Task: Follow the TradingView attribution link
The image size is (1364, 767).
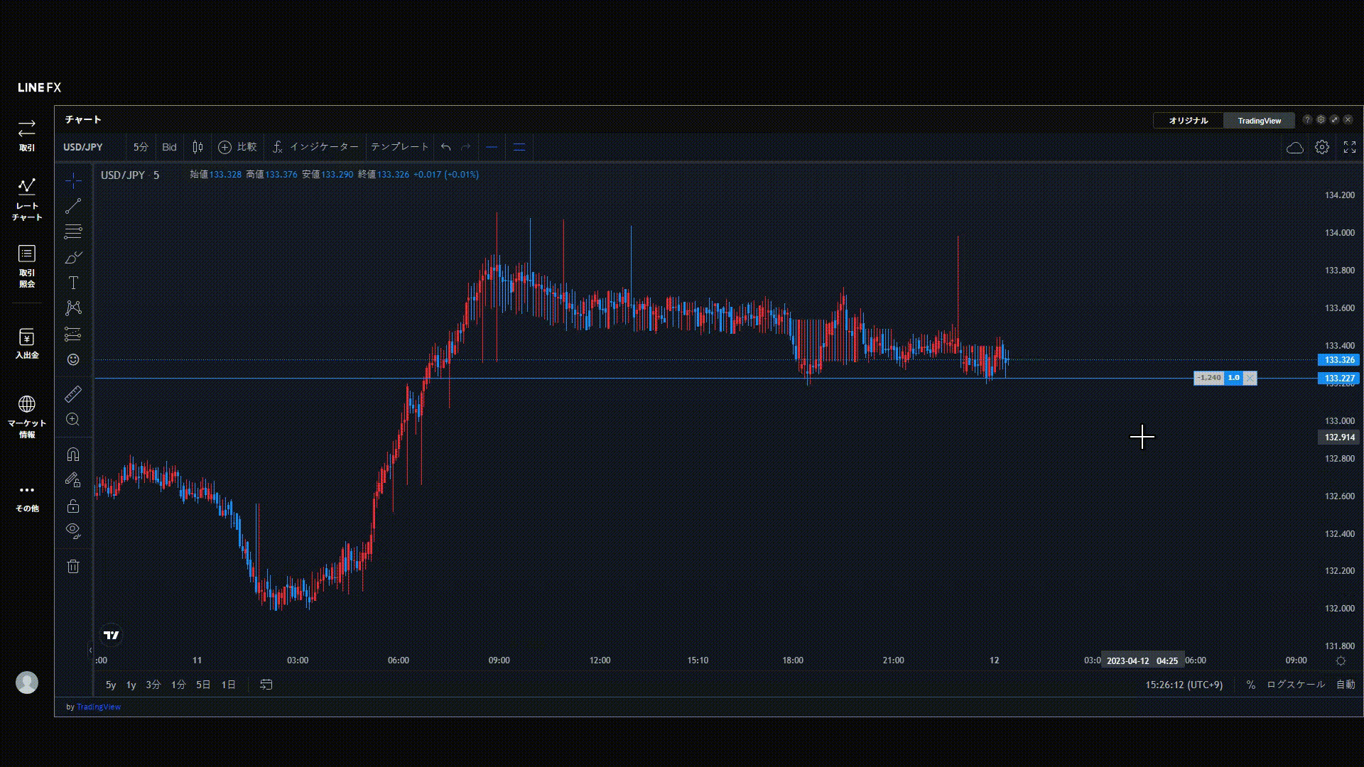Action: 99,707
